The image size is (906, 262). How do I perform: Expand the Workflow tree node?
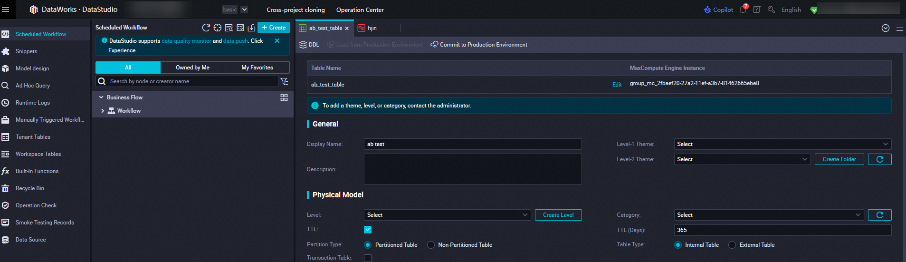103,111
